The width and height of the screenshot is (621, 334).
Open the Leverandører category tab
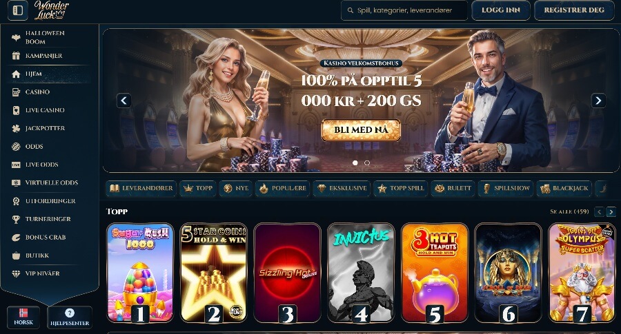141,189
